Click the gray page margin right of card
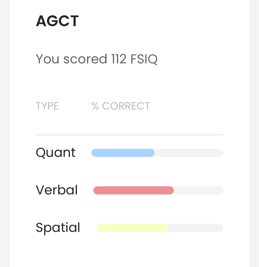The width and height of the screenshot is (259, 267). (254, 135)
